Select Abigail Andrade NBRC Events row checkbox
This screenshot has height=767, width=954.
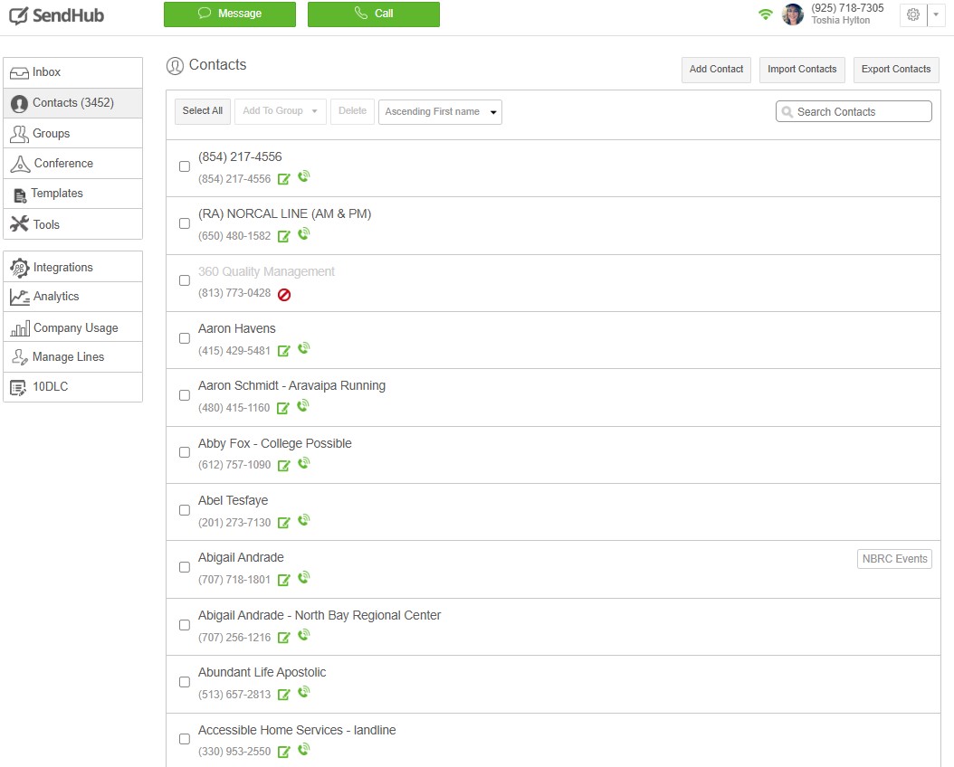185,568
